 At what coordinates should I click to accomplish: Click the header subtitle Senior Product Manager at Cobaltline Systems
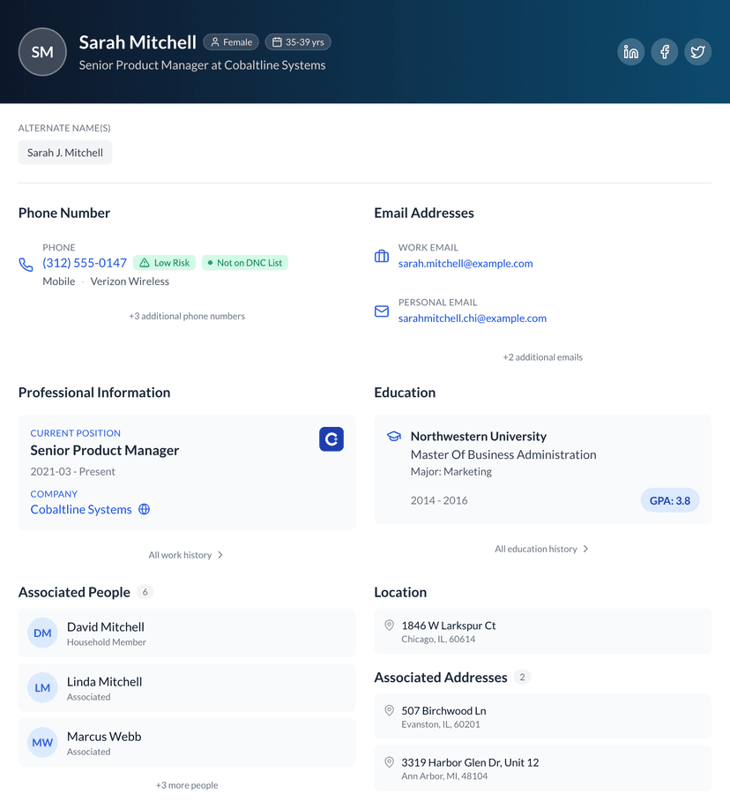(202, 65)
